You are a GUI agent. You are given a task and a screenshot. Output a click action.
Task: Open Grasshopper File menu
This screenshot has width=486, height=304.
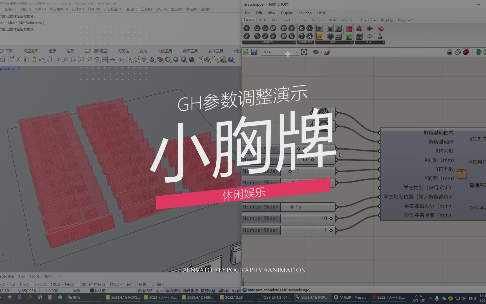click(x=247, y=13)
